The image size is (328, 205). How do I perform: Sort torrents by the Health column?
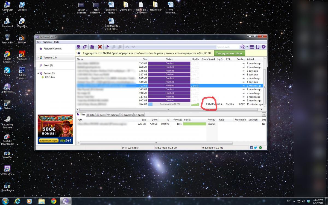click(x=195, y=59)
